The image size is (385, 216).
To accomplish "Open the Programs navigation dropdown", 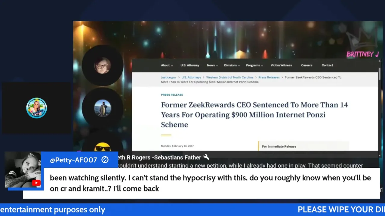I will tap(254, 65).
